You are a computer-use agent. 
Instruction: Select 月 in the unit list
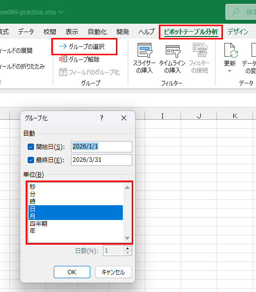coord(75,216)
